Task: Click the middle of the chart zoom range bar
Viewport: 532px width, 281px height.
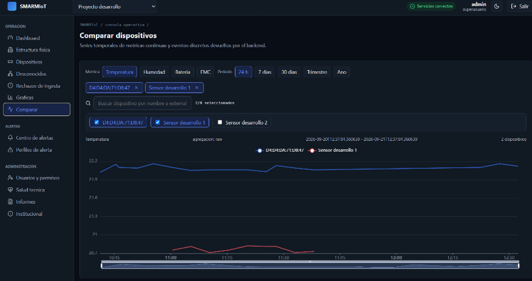Action: coord(310,265)
